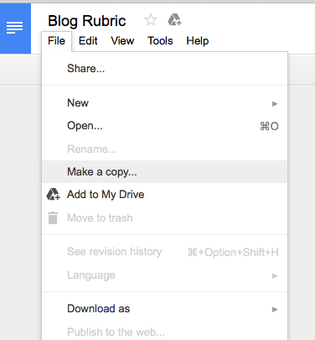315x340 pixels.
Task: Click the Add to Drive icon beside title
Action: pyautogui.click(x=174, y=20)
